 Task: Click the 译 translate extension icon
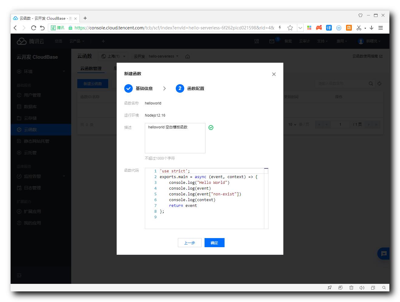pos(329,28)
